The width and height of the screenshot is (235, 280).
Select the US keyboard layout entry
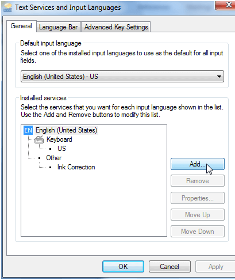61,149
